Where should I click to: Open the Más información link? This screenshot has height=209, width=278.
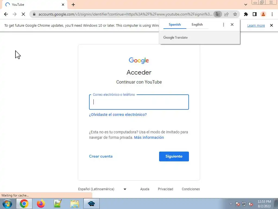[x=149, y=137]
